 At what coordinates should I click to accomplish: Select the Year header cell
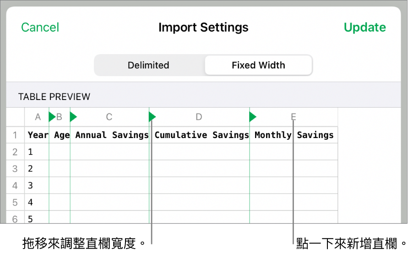38,135
